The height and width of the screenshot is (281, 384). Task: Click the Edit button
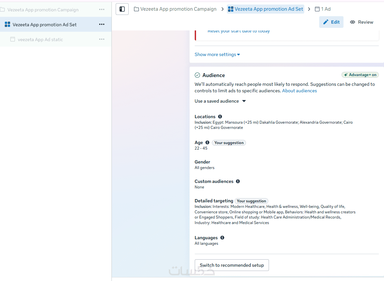331,22
